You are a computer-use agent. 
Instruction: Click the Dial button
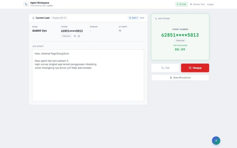point(165,68)
